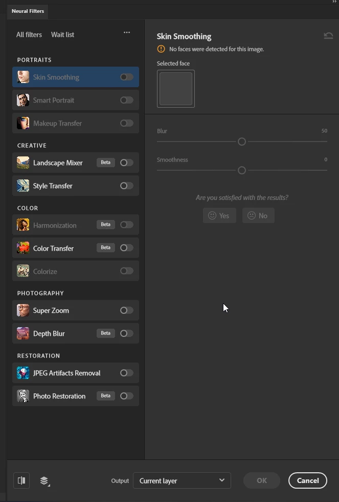Open the Output Current layer dropdown
The width and height of the screenshot is (339, 502).
(x=182, y=480)
